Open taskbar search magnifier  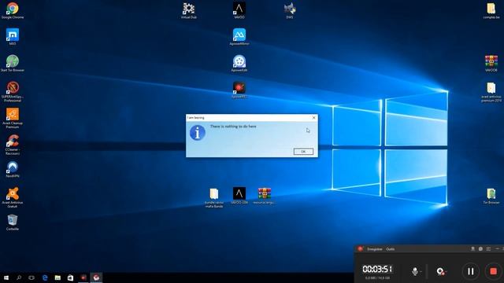coord(19,277)
